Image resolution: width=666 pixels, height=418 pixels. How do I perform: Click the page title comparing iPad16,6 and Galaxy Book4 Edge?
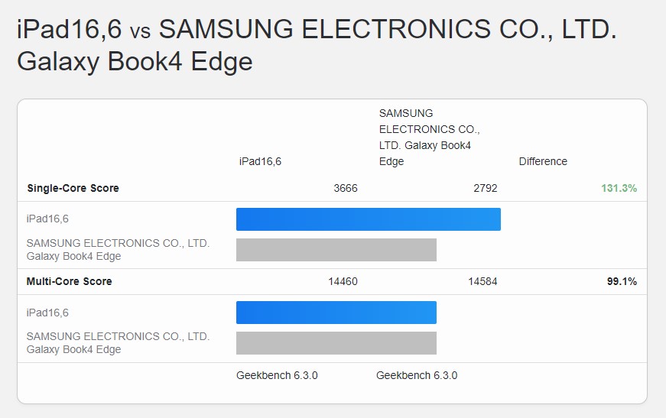click(317, 44)
